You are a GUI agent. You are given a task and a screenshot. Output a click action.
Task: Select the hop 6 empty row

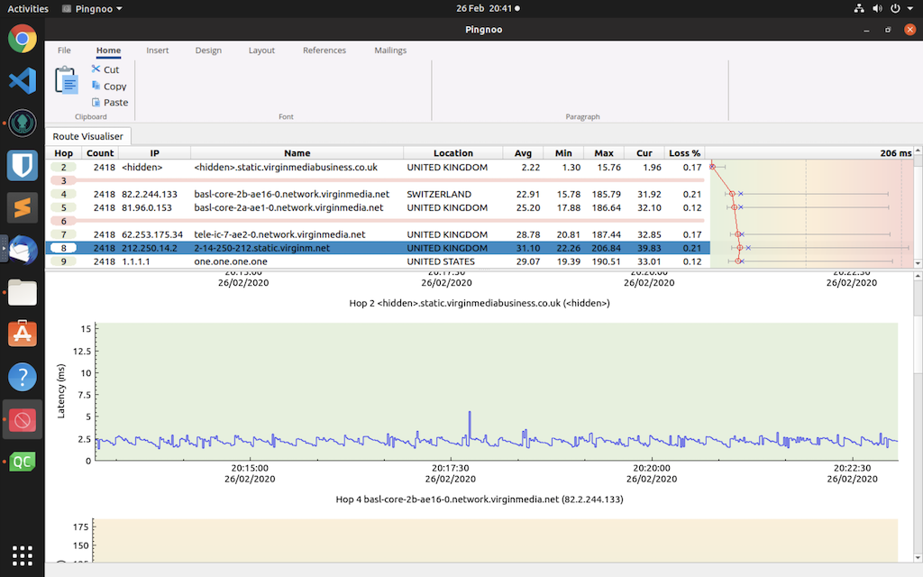pyautogui.click(x=378, y=222)
